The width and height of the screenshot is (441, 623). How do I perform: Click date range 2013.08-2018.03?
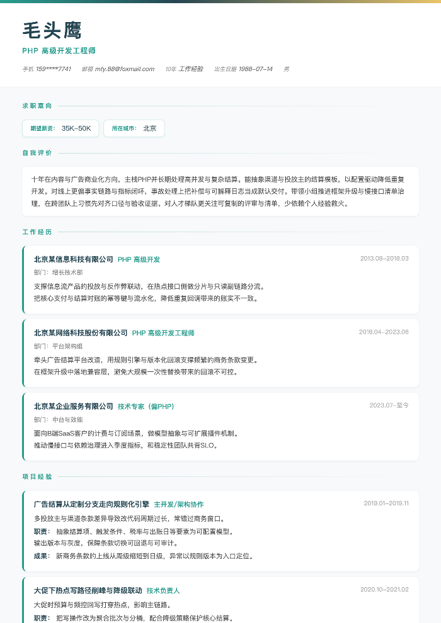click(x=384, y=258)
